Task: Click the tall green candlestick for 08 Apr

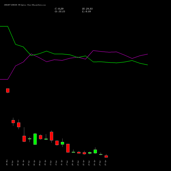Action: click(x=35, y=139)
